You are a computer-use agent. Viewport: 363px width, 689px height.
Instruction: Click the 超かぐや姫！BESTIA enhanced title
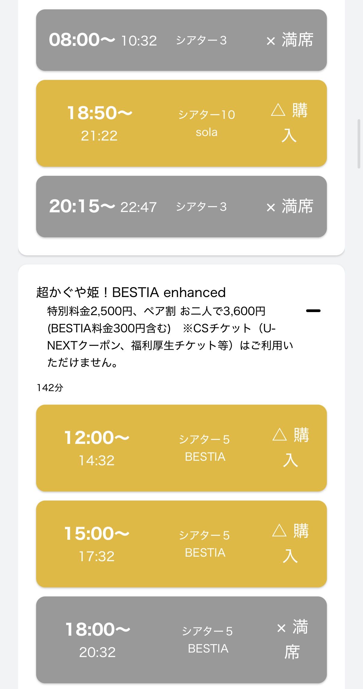[131, 292]
